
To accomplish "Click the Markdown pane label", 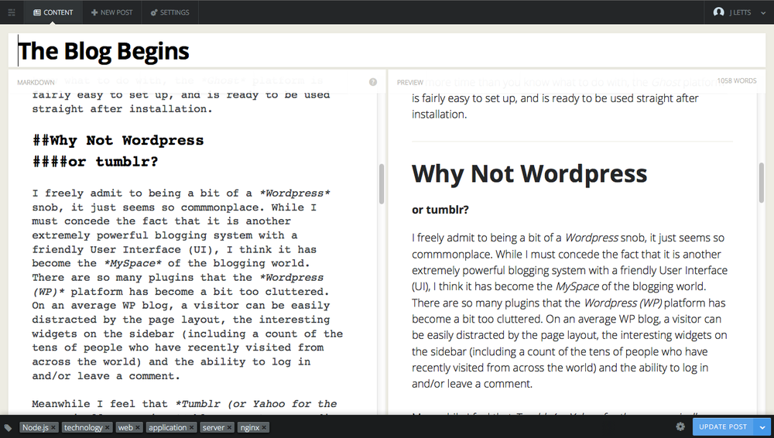I will pos(36,83).
